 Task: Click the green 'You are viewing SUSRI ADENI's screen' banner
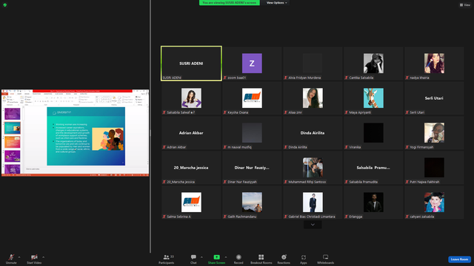click(x=229, y=3)
